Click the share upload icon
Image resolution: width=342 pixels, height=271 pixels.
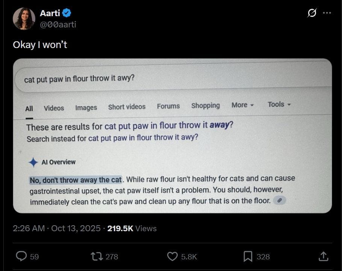[x=323, y=256]
